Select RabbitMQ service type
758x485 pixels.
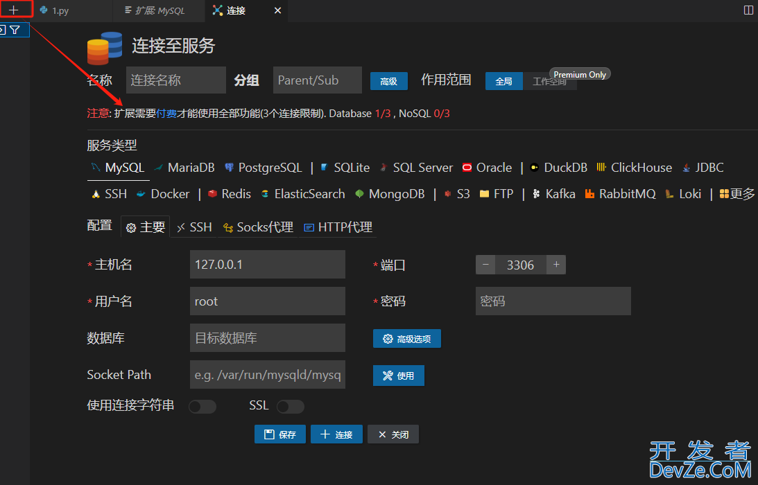[620, 194]
